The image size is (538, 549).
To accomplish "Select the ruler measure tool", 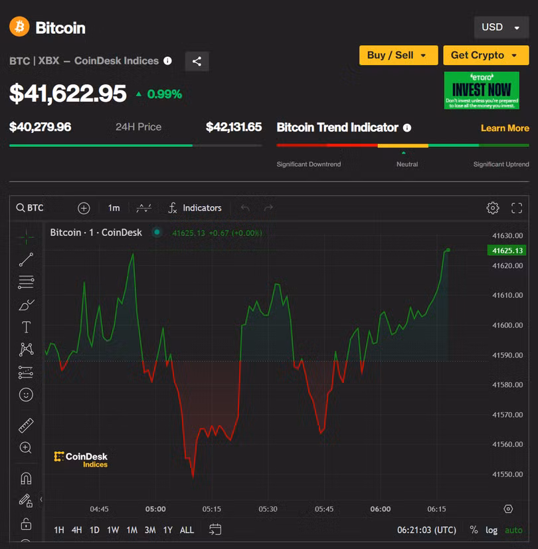I will click(26, 425).
